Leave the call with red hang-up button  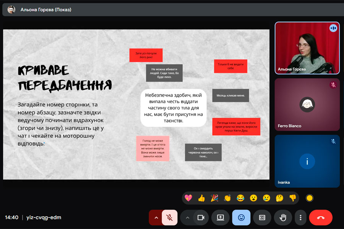(321, 218)
